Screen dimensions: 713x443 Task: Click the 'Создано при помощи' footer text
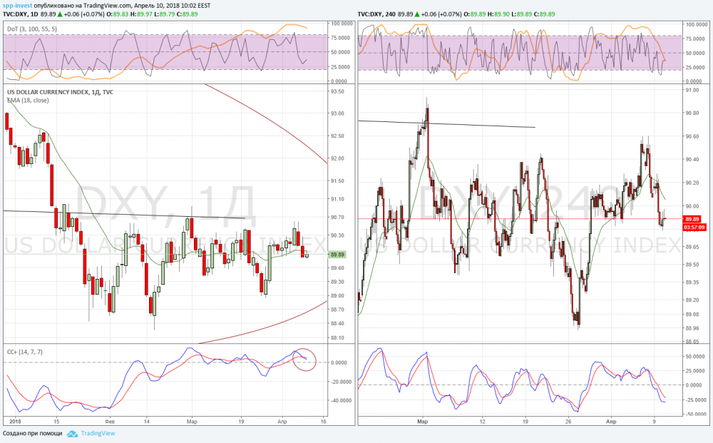coord(33,434)
